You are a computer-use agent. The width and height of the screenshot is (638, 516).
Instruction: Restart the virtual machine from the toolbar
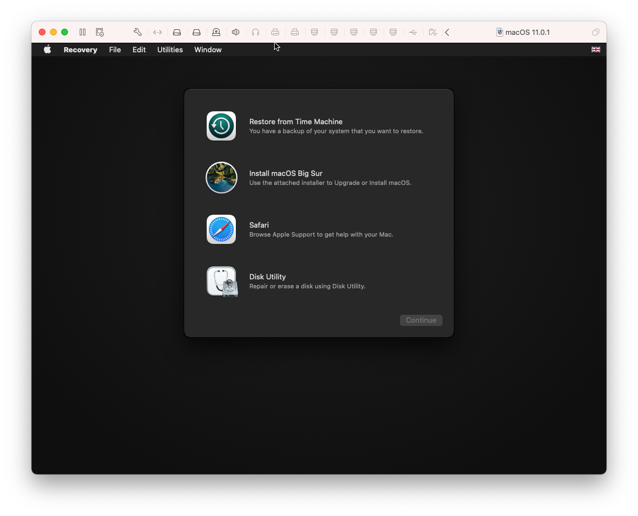pos(99,32)
